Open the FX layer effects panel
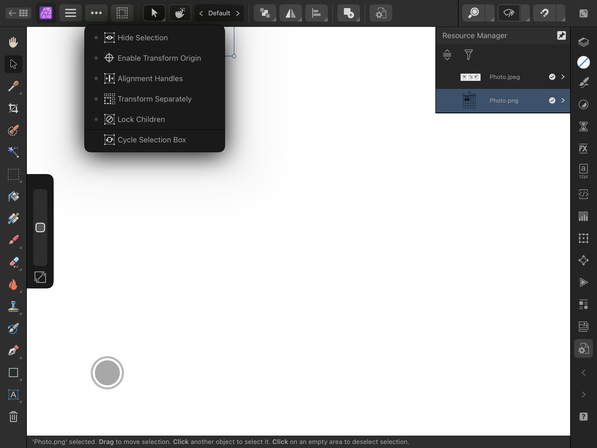The image size is (597, 448). point(583,148)
